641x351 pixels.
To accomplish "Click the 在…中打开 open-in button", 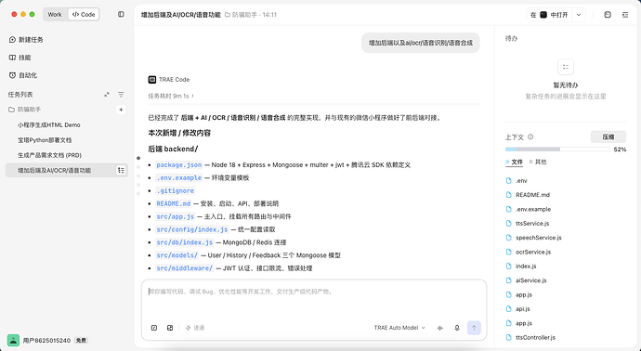I will pyautogui.click(x=549, y=15).
